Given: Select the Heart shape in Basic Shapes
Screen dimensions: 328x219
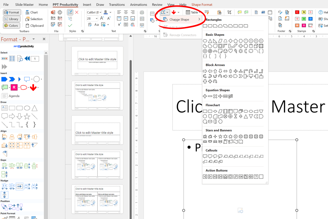Looking at the screenshot, I should tap(230, 51).
